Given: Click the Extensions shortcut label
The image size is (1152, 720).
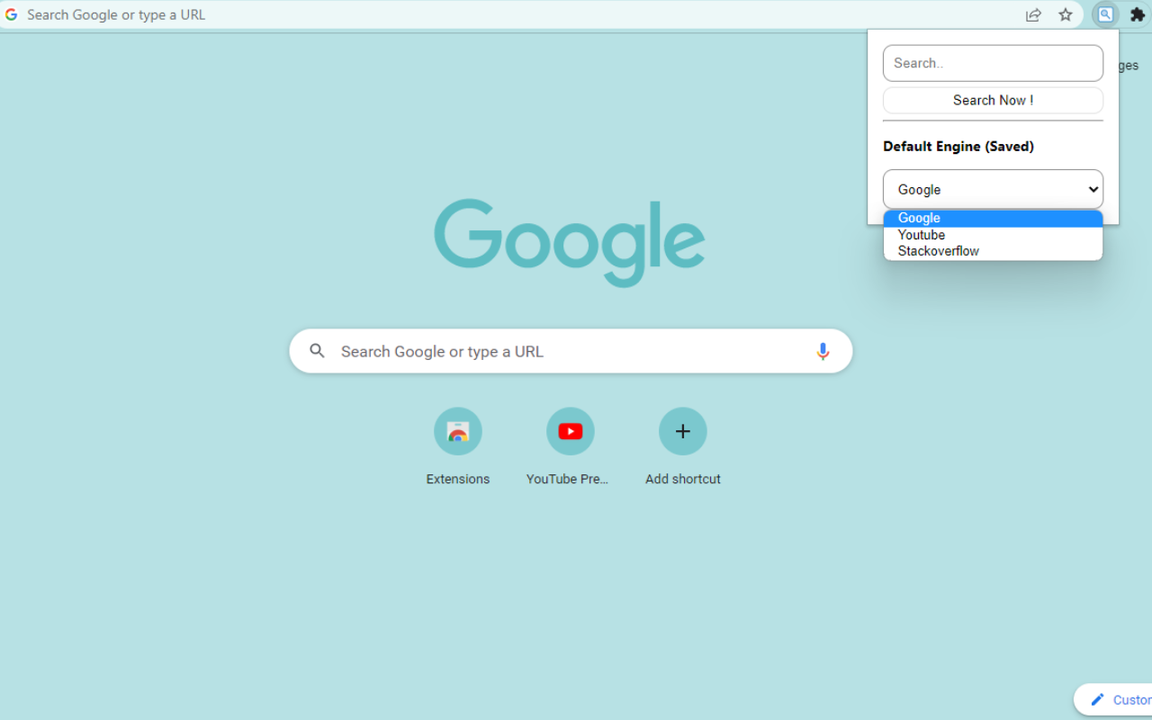Looking at the screenshot, I should (x=458, y=479).
